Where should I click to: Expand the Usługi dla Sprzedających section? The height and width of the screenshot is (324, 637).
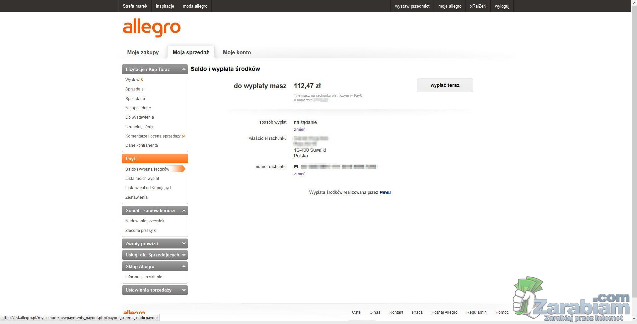tap(183, 255)
